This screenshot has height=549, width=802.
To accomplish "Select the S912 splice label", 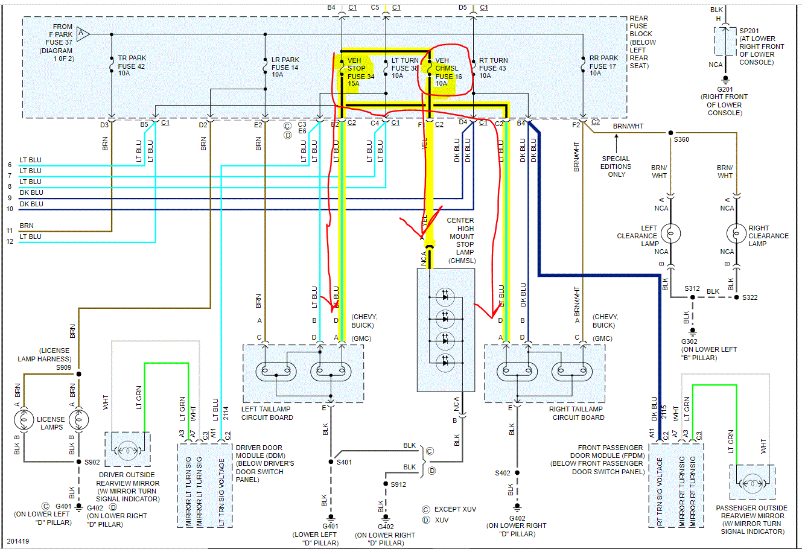I will click(x=398, y=484).
